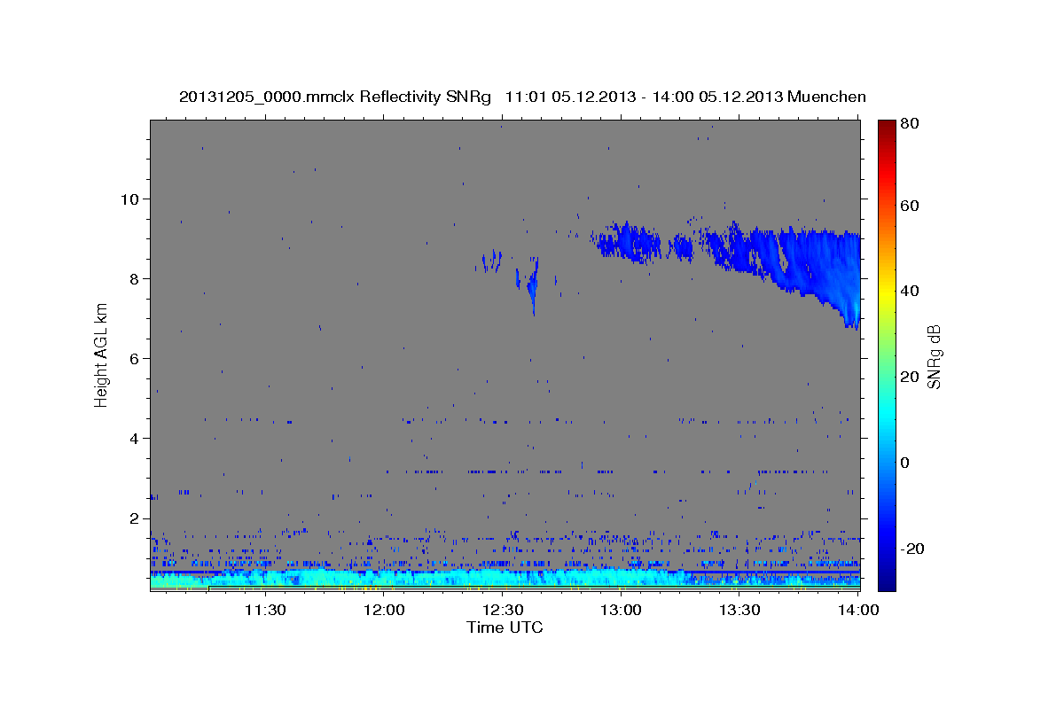Click the colorbar value 60
This screenshot has width=1064, height=709.
tap(911, 206)
